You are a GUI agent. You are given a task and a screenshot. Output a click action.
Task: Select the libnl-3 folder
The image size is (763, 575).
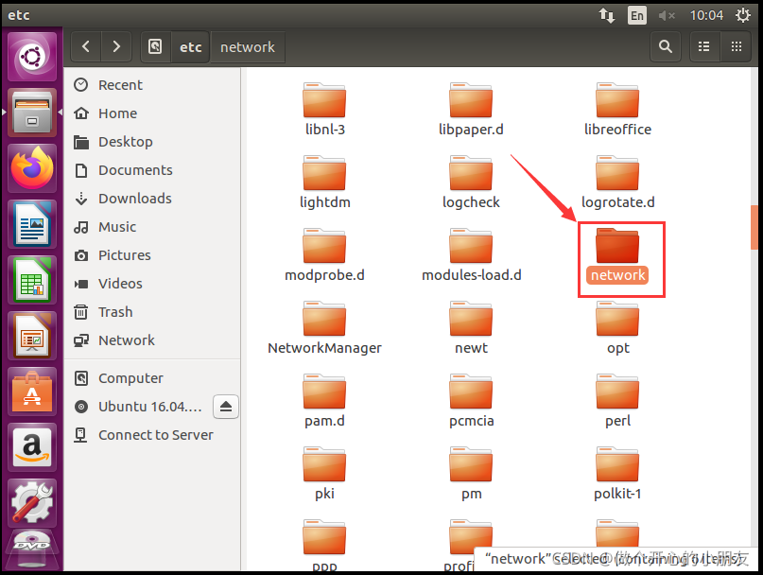[324, 109]
